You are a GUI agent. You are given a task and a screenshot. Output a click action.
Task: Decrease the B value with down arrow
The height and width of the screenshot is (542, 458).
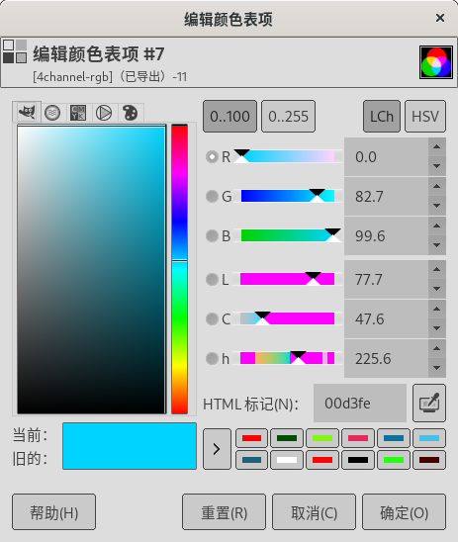coord(437,245)
